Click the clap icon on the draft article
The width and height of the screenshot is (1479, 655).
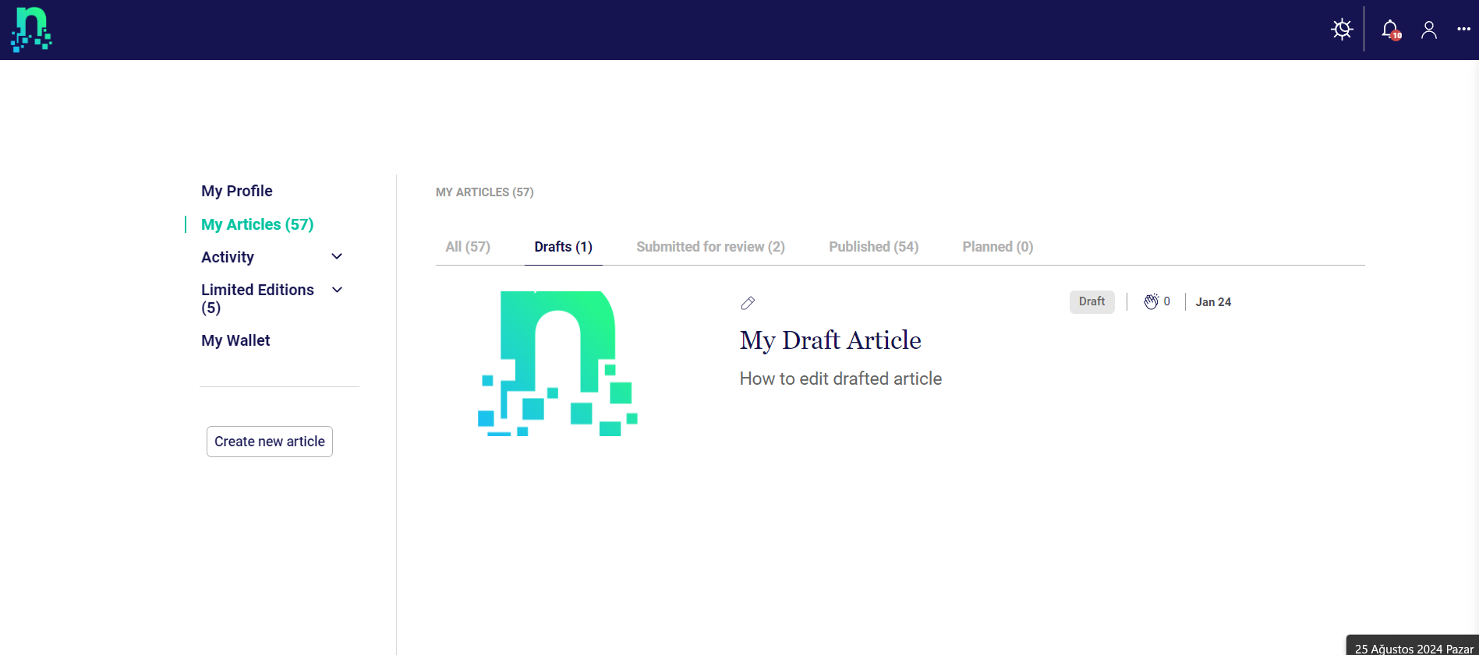coord(1151,301)
